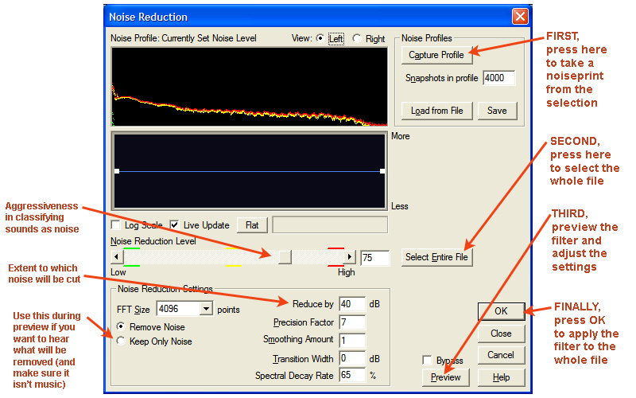Viewport: 636px width, 398px height.
Task: Enable the Log Scale checkbox
Action: pyautogui.click(x=117, y=225)
